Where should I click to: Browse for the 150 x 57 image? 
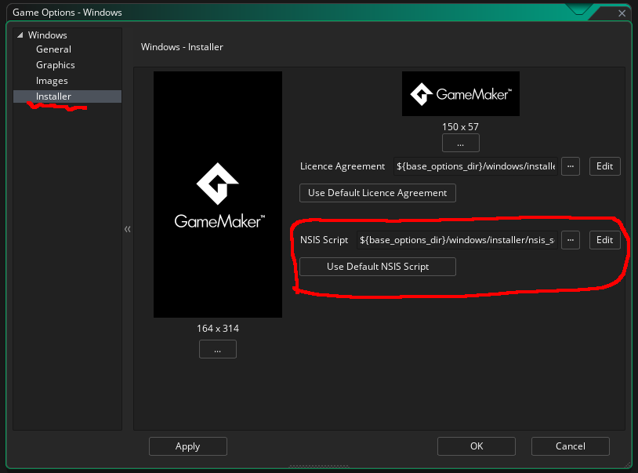(461, 143)
